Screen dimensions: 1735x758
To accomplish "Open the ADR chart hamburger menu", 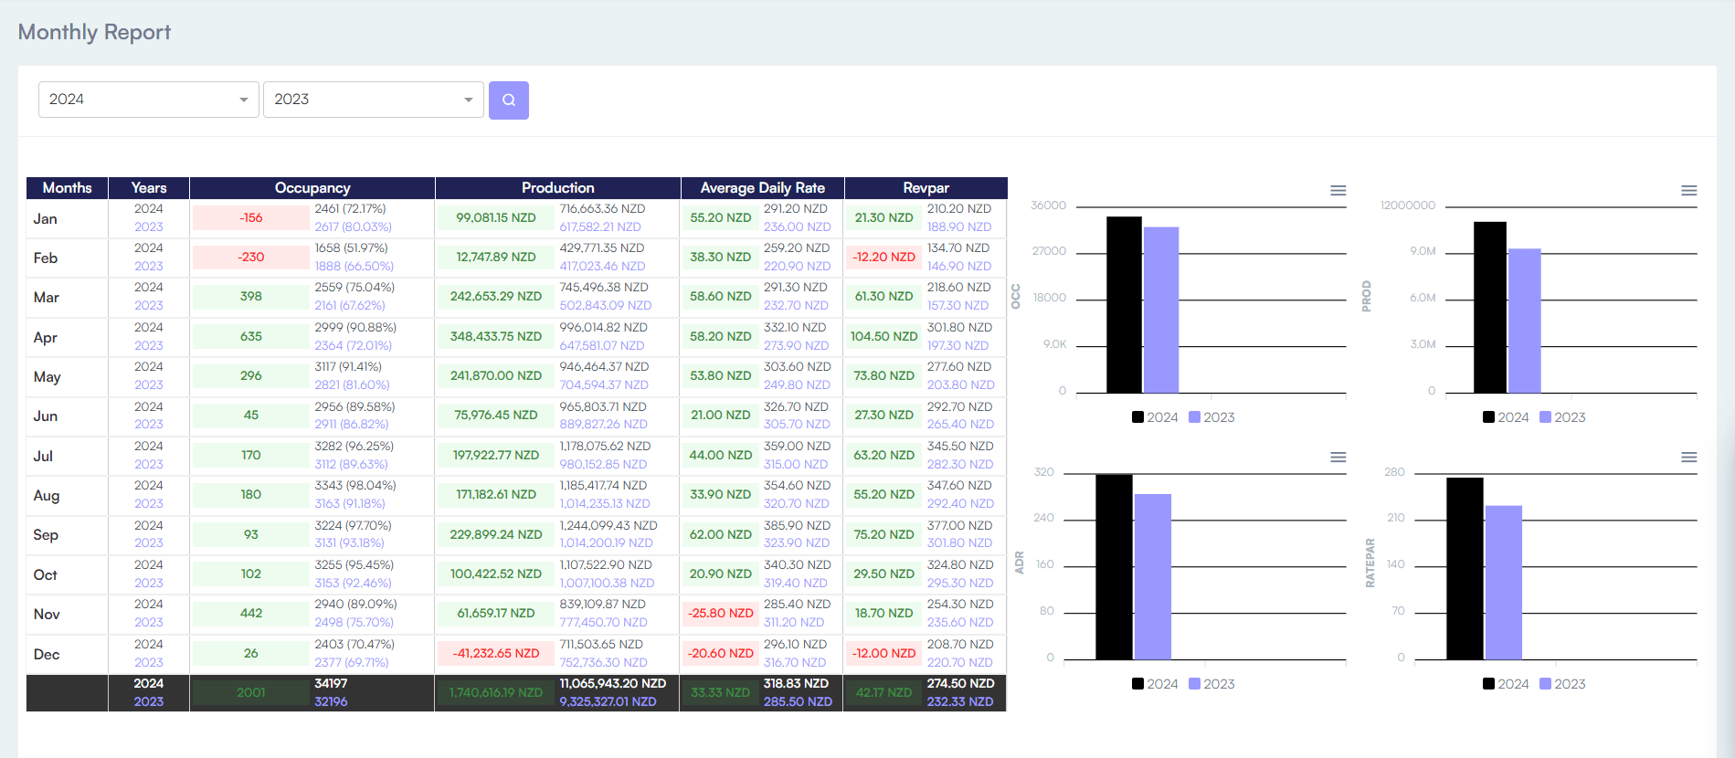I will tap(1338, 457).
